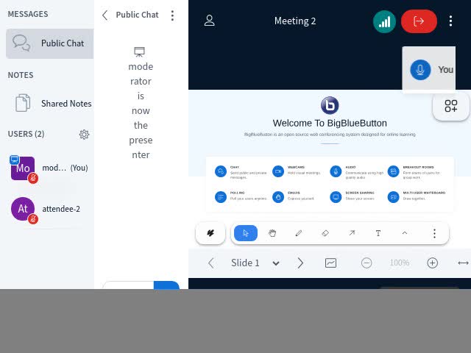471x353 pixels.
Task: Choose the Hand pan tool
Action: point(272,233)
